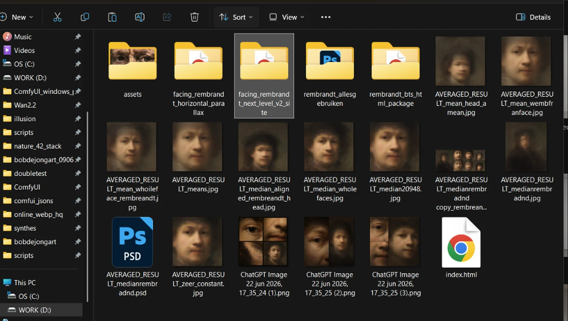Select AVERAGED_RESULT_medianrembradnd.jpg thumbnail
The height and width of the screenshot is (321, 568).
click(x=526, y=147)
